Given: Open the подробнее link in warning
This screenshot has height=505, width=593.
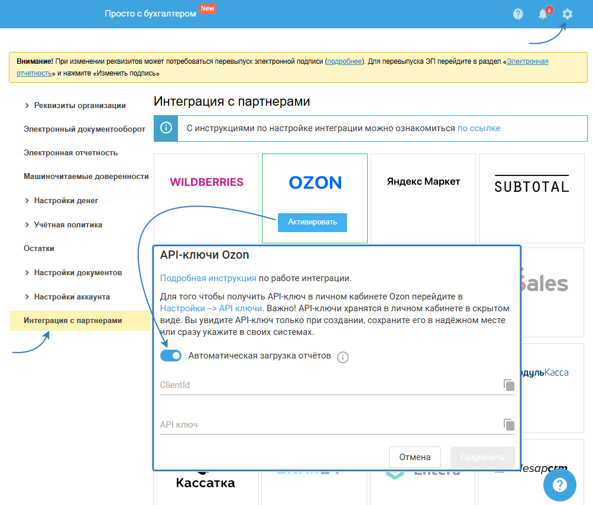Looking at the screenshot, I should click(x=345, y=61).
